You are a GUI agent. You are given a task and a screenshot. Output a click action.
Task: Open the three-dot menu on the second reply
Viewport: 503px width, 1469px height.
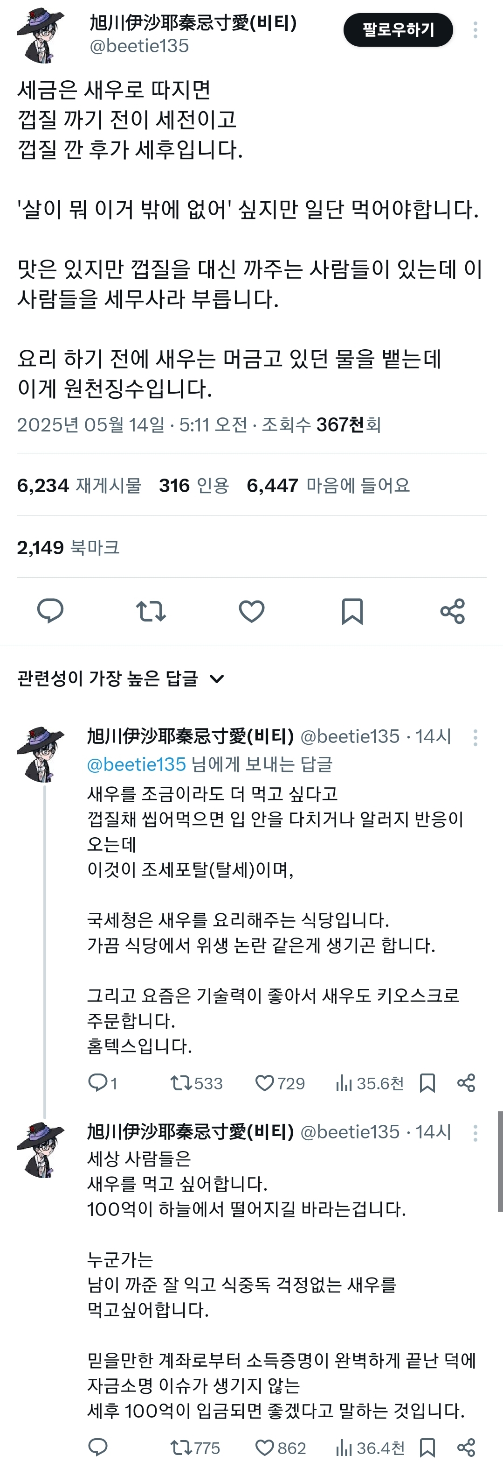click(475, 1132)
